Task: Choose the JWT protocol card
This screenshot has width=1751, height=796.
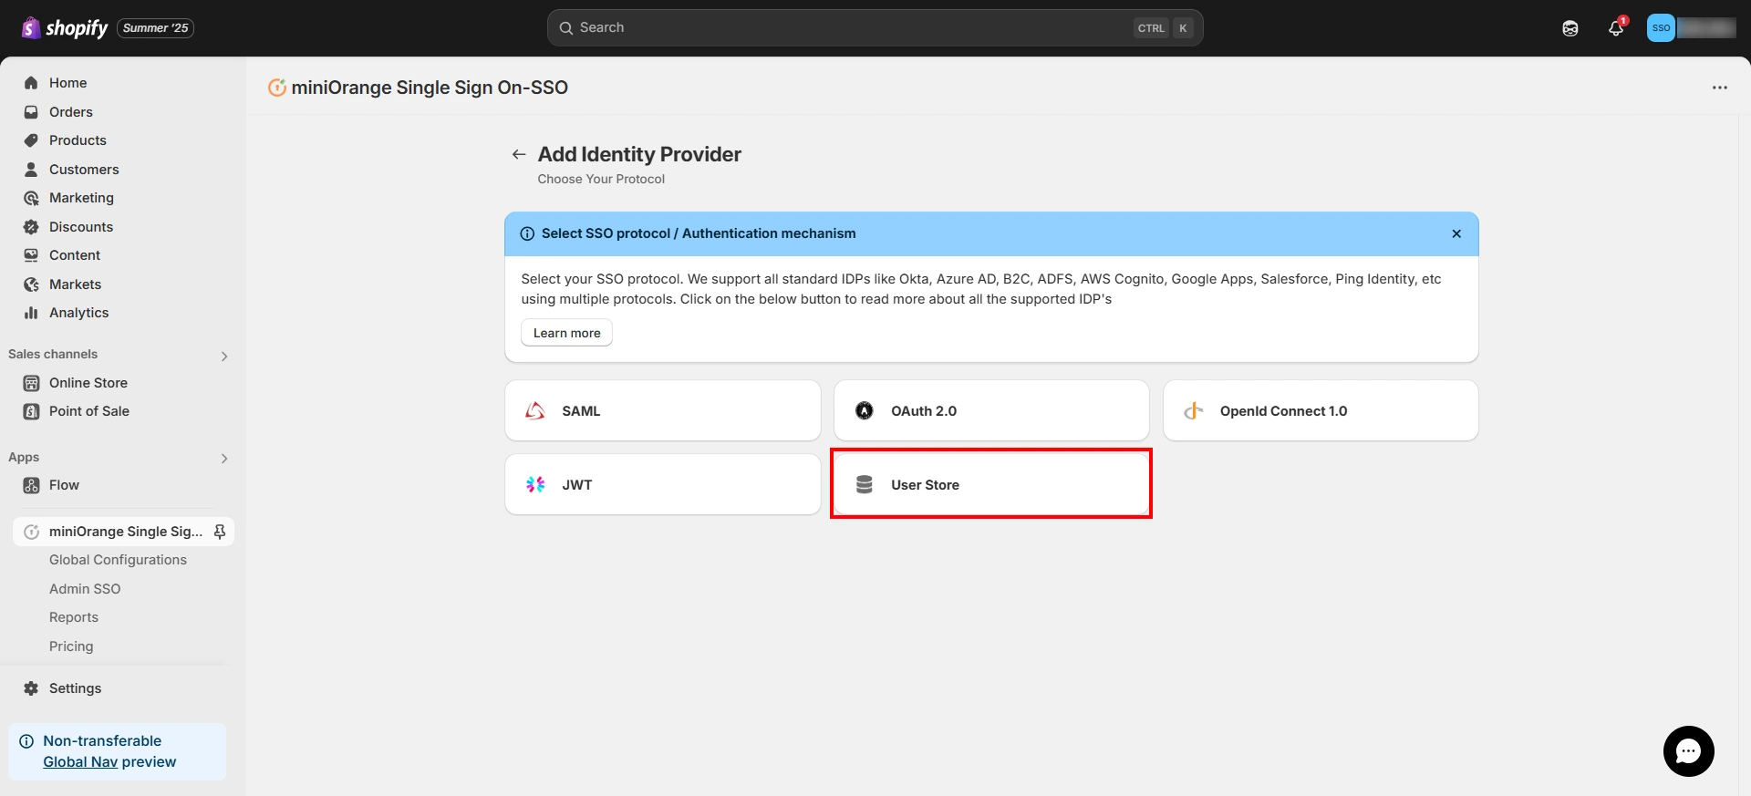Action: pos(662,484)
